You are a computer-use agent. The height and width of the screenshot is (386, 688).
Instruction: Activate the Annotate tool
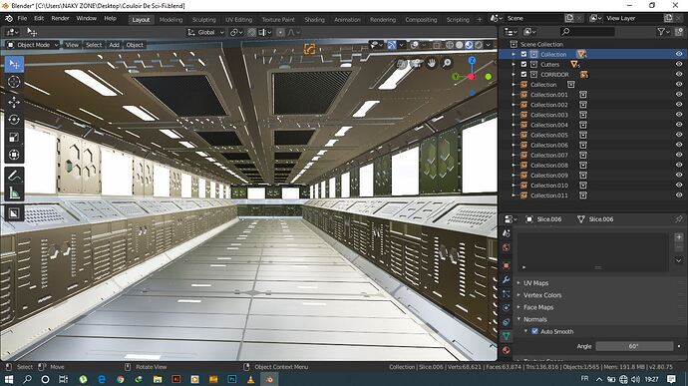14,176
